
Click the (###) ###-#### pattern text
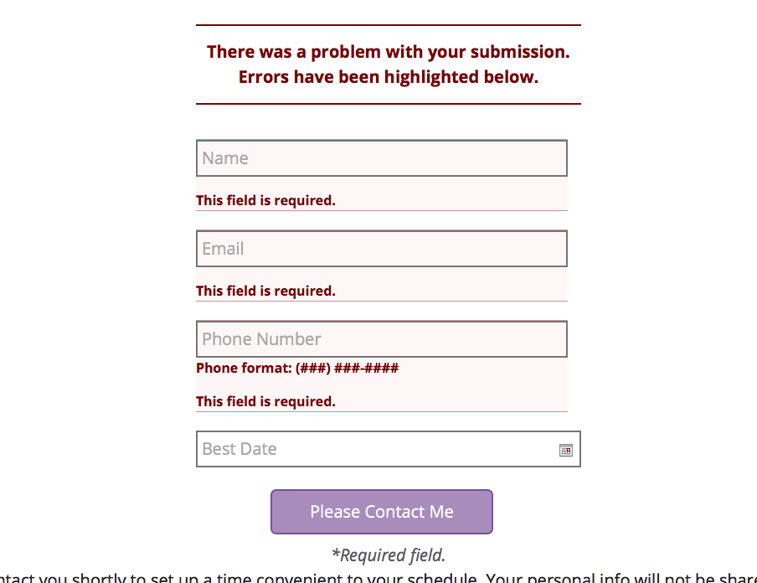coord(348,368)
